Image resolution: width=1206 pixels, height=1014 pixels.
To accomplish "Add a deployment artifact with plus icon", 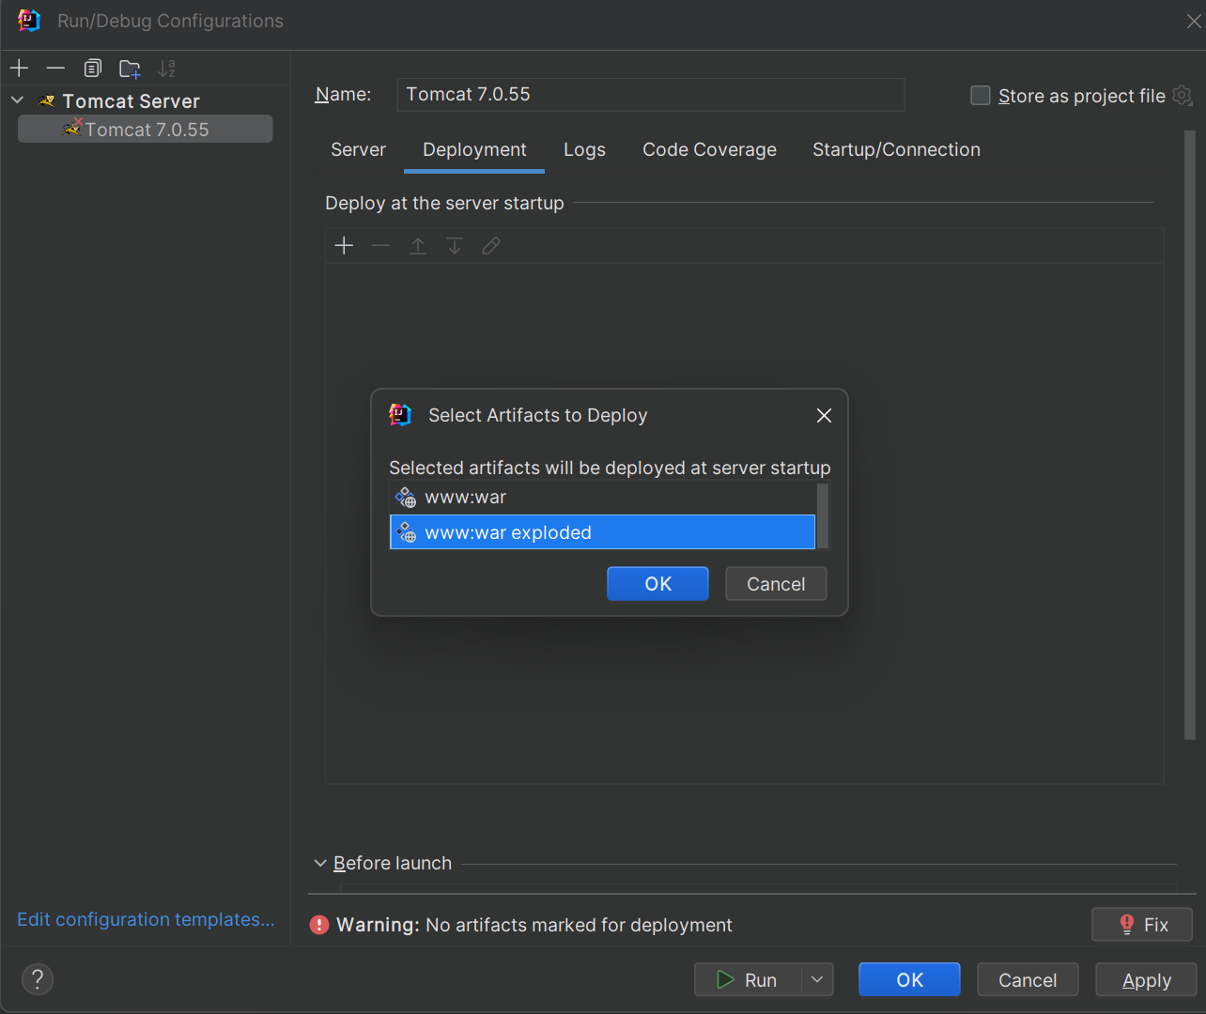I will tap(344, 245).
